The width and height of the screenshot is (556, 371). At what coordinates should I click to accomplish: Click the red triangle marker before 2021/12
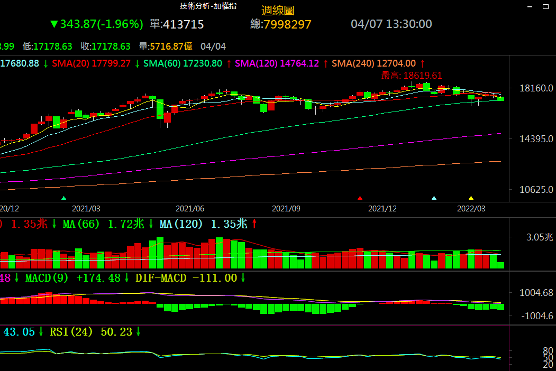point(360,198)
